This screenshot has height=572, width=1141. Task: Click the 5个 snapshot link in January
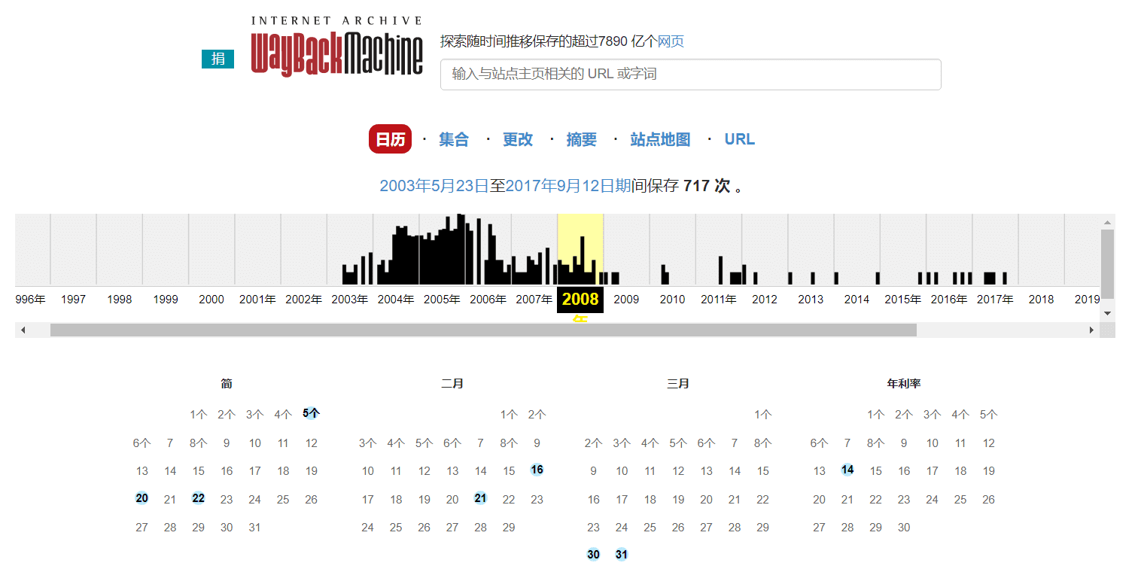click(311, 414)
